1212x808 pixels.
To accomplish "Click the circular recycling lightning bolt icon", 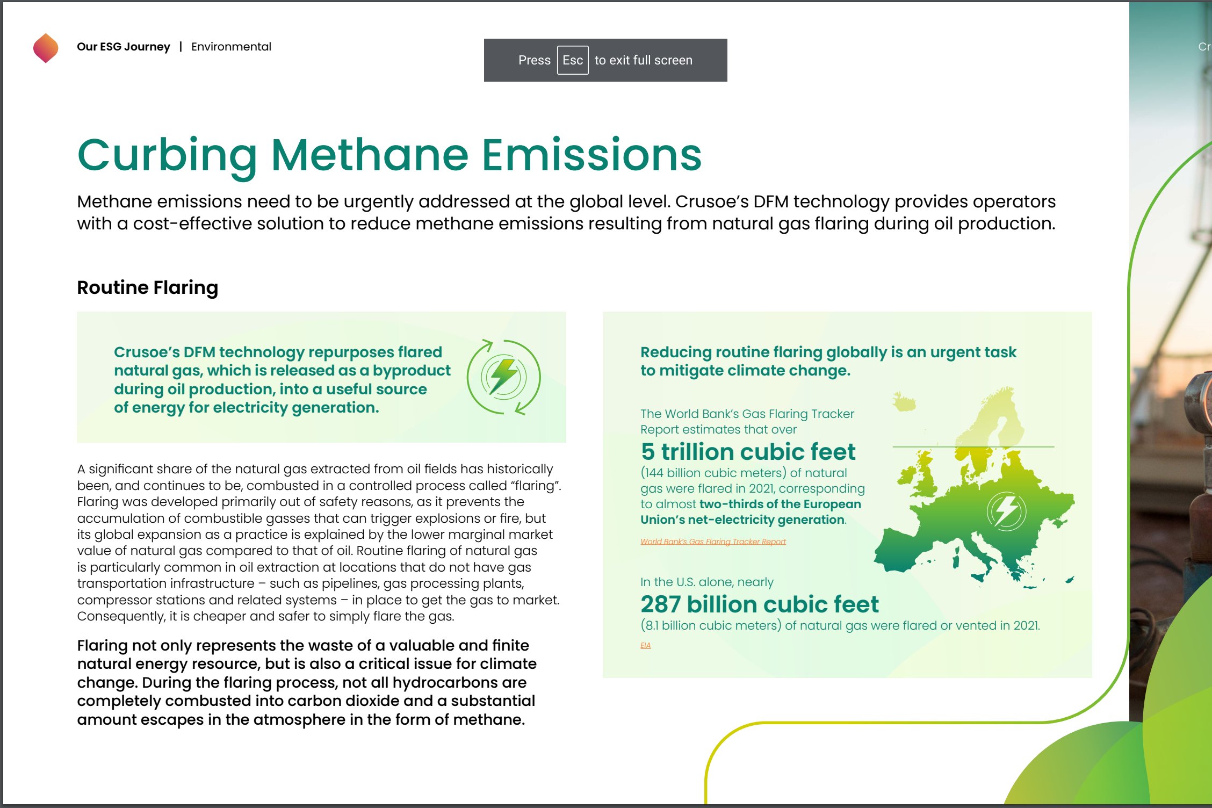I will tap(503, 377).
